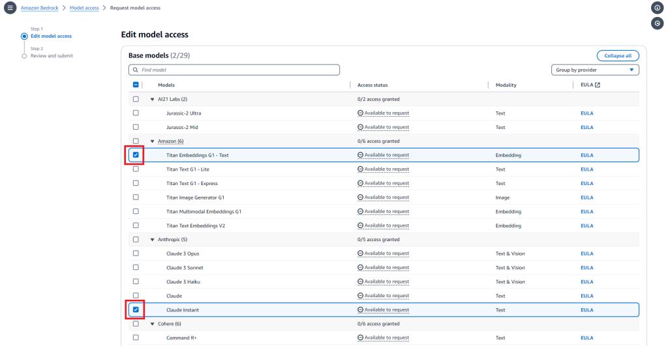Uncheck the Titan Embeddings G1 - Text checkbox
This screenshot has height=348, width=668.
(x=136, y=155)
